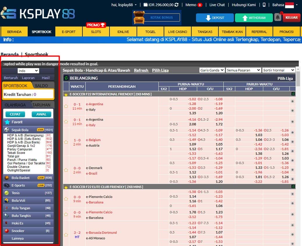302x246 pixels.
Task: Switch to the SALDO tab
Action: point(41,86)
